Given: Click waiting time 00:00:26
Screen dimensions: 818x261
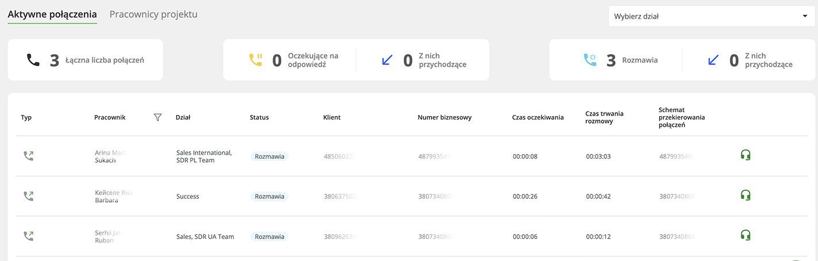Looking at the screenshot, I should 525,197.
